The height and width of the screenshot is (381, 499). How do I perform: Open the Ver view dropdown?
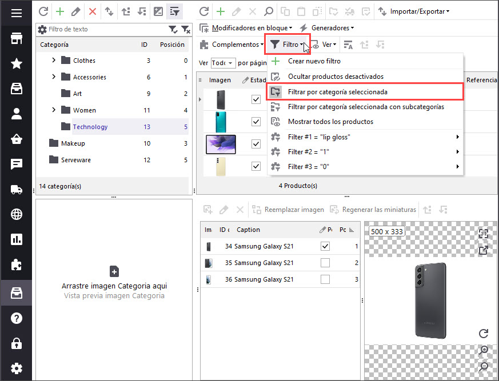324,45
